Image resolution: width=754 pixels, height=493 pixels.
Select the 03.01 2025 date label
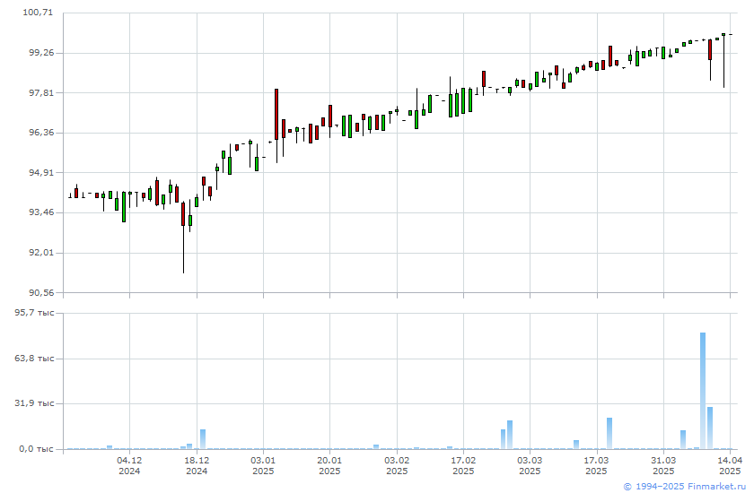[263, 465]
